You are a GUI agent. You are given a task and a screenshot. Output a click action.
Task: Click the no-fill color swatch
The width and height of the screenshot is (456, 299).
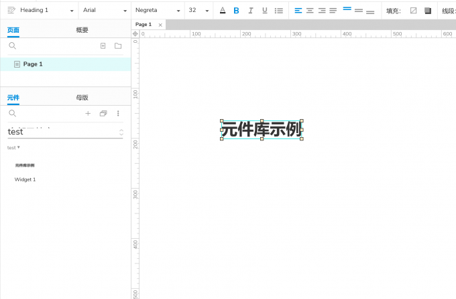[413, 11]
